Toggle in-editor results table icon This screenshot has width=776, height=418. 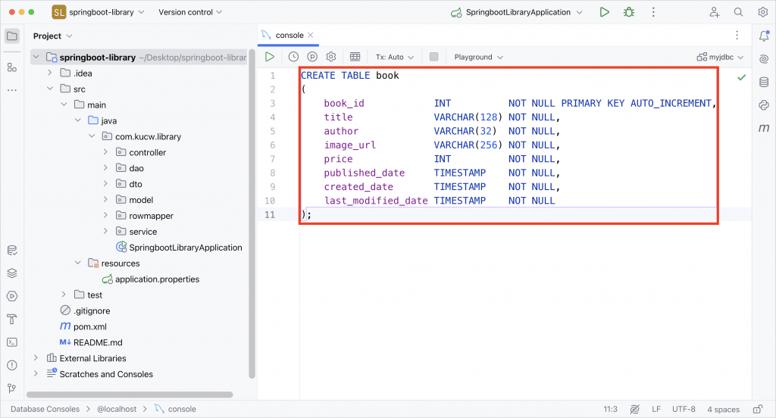[x=355, y=57]
